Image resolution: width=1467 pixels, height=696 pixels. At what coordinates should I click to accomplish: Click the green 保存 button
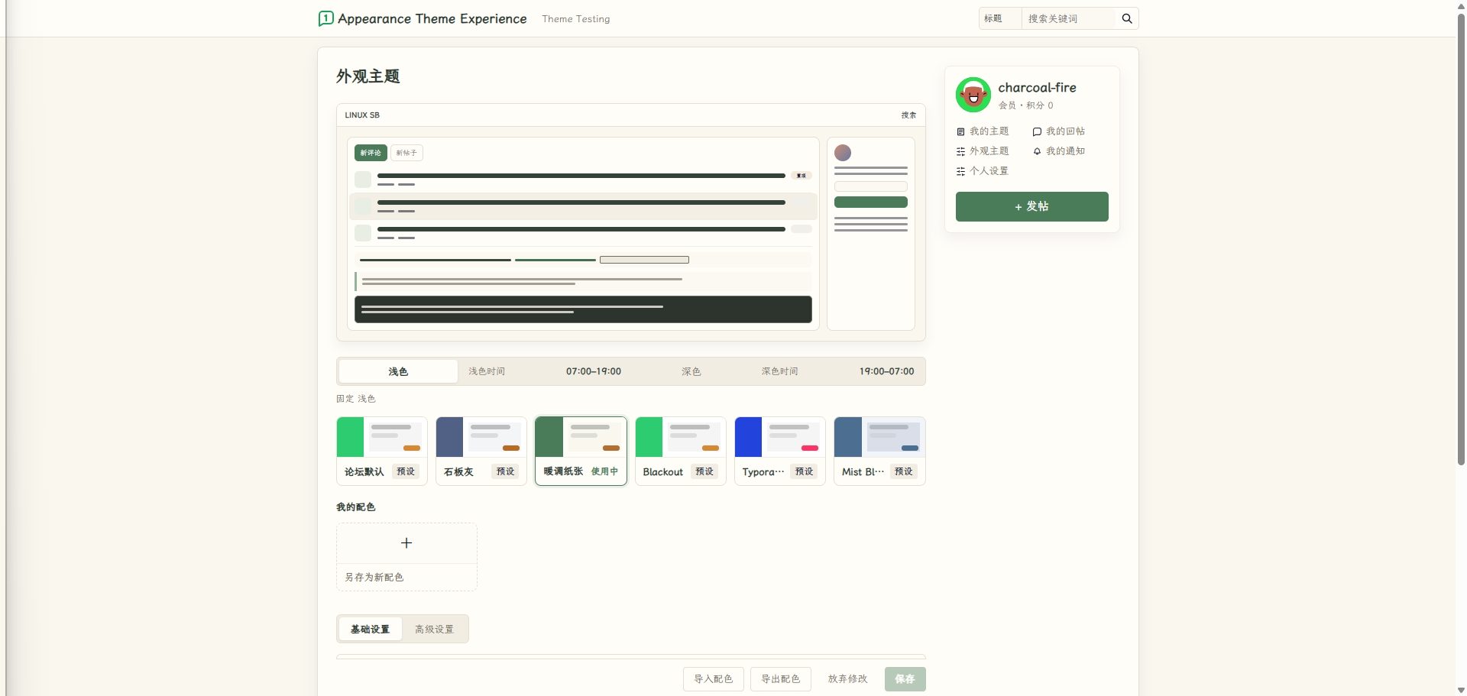click(905, 679)
